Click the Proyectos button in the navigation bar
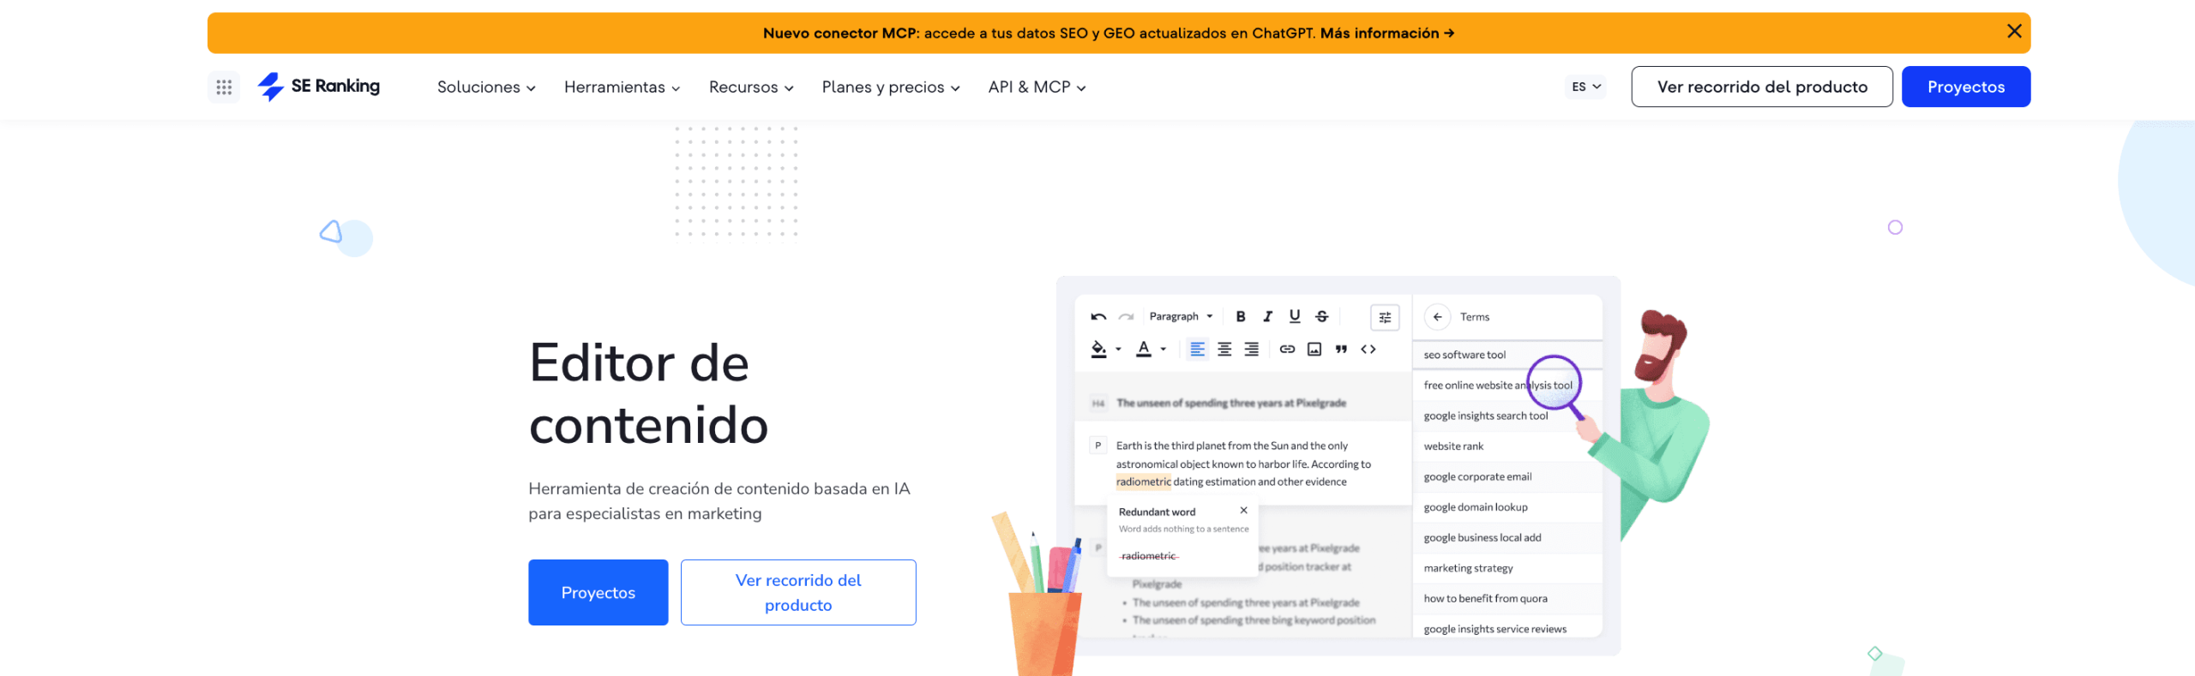This screenshot has width=2195, height=676. coord(1966,87)
